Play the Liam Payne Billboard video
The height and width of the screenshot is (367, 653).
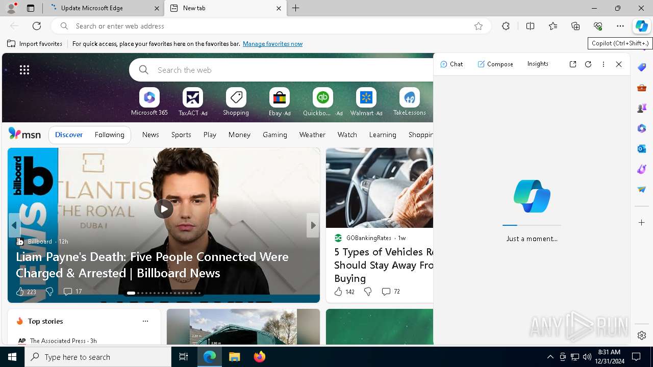[164, 208]
